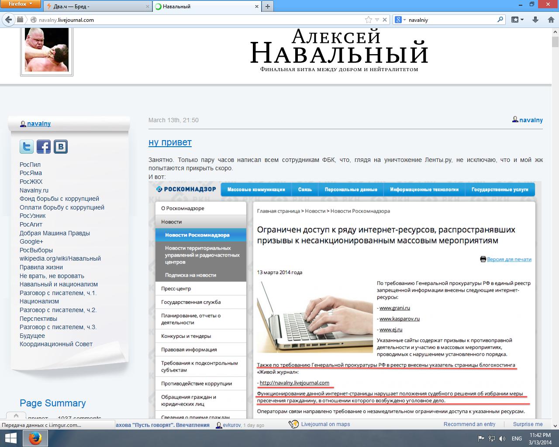Open the Windows Start button

click(x=10, y=438)
